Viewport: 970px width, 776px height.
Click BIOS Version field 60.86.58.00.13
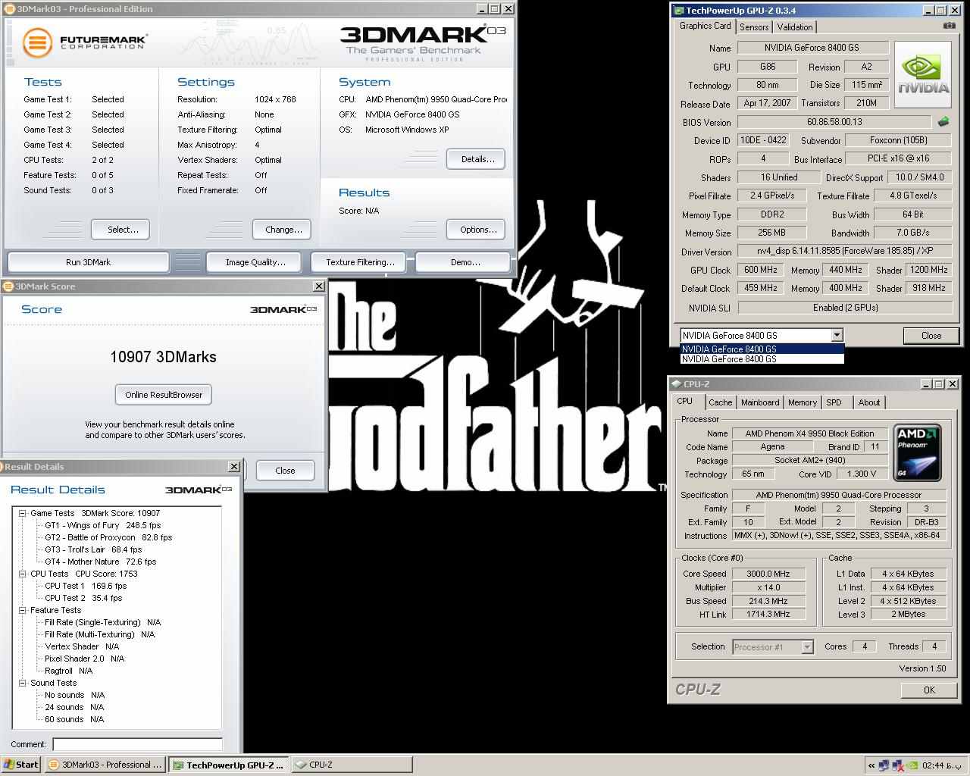click(x=834, y=122)
